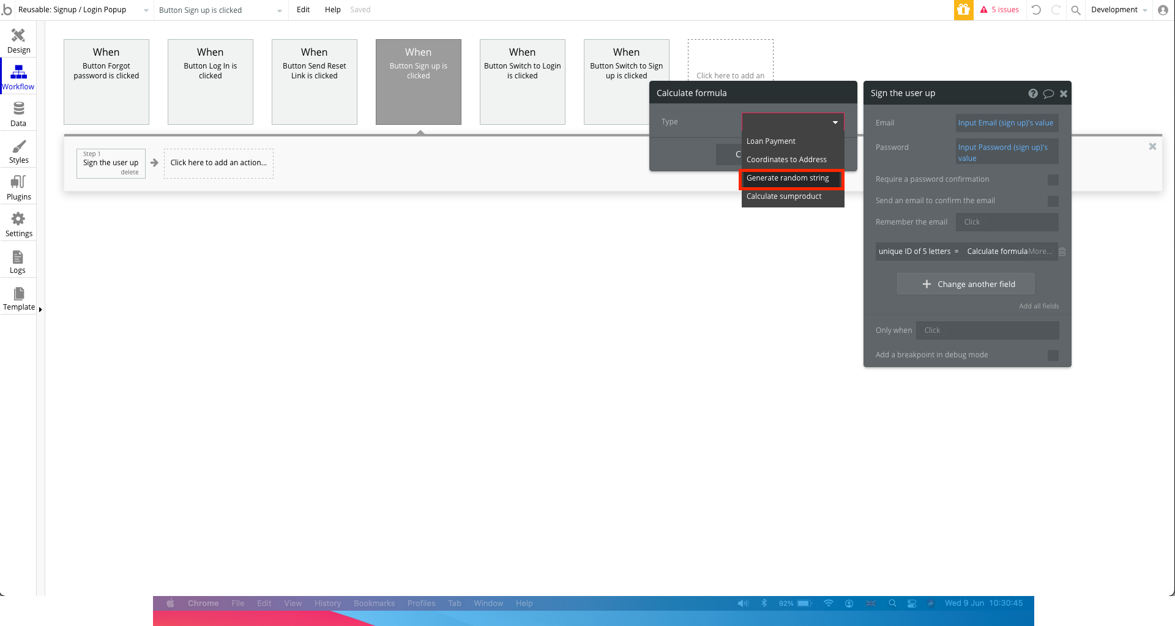Open the Edit menu in Bubble

(303, 10)
